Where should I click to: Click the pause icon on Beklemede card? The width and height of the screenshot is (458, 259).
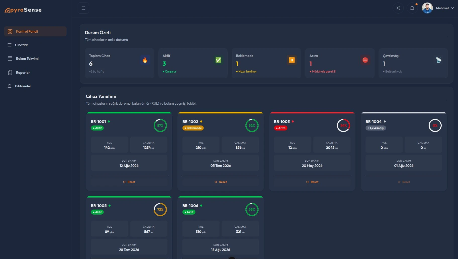point(292,60)
